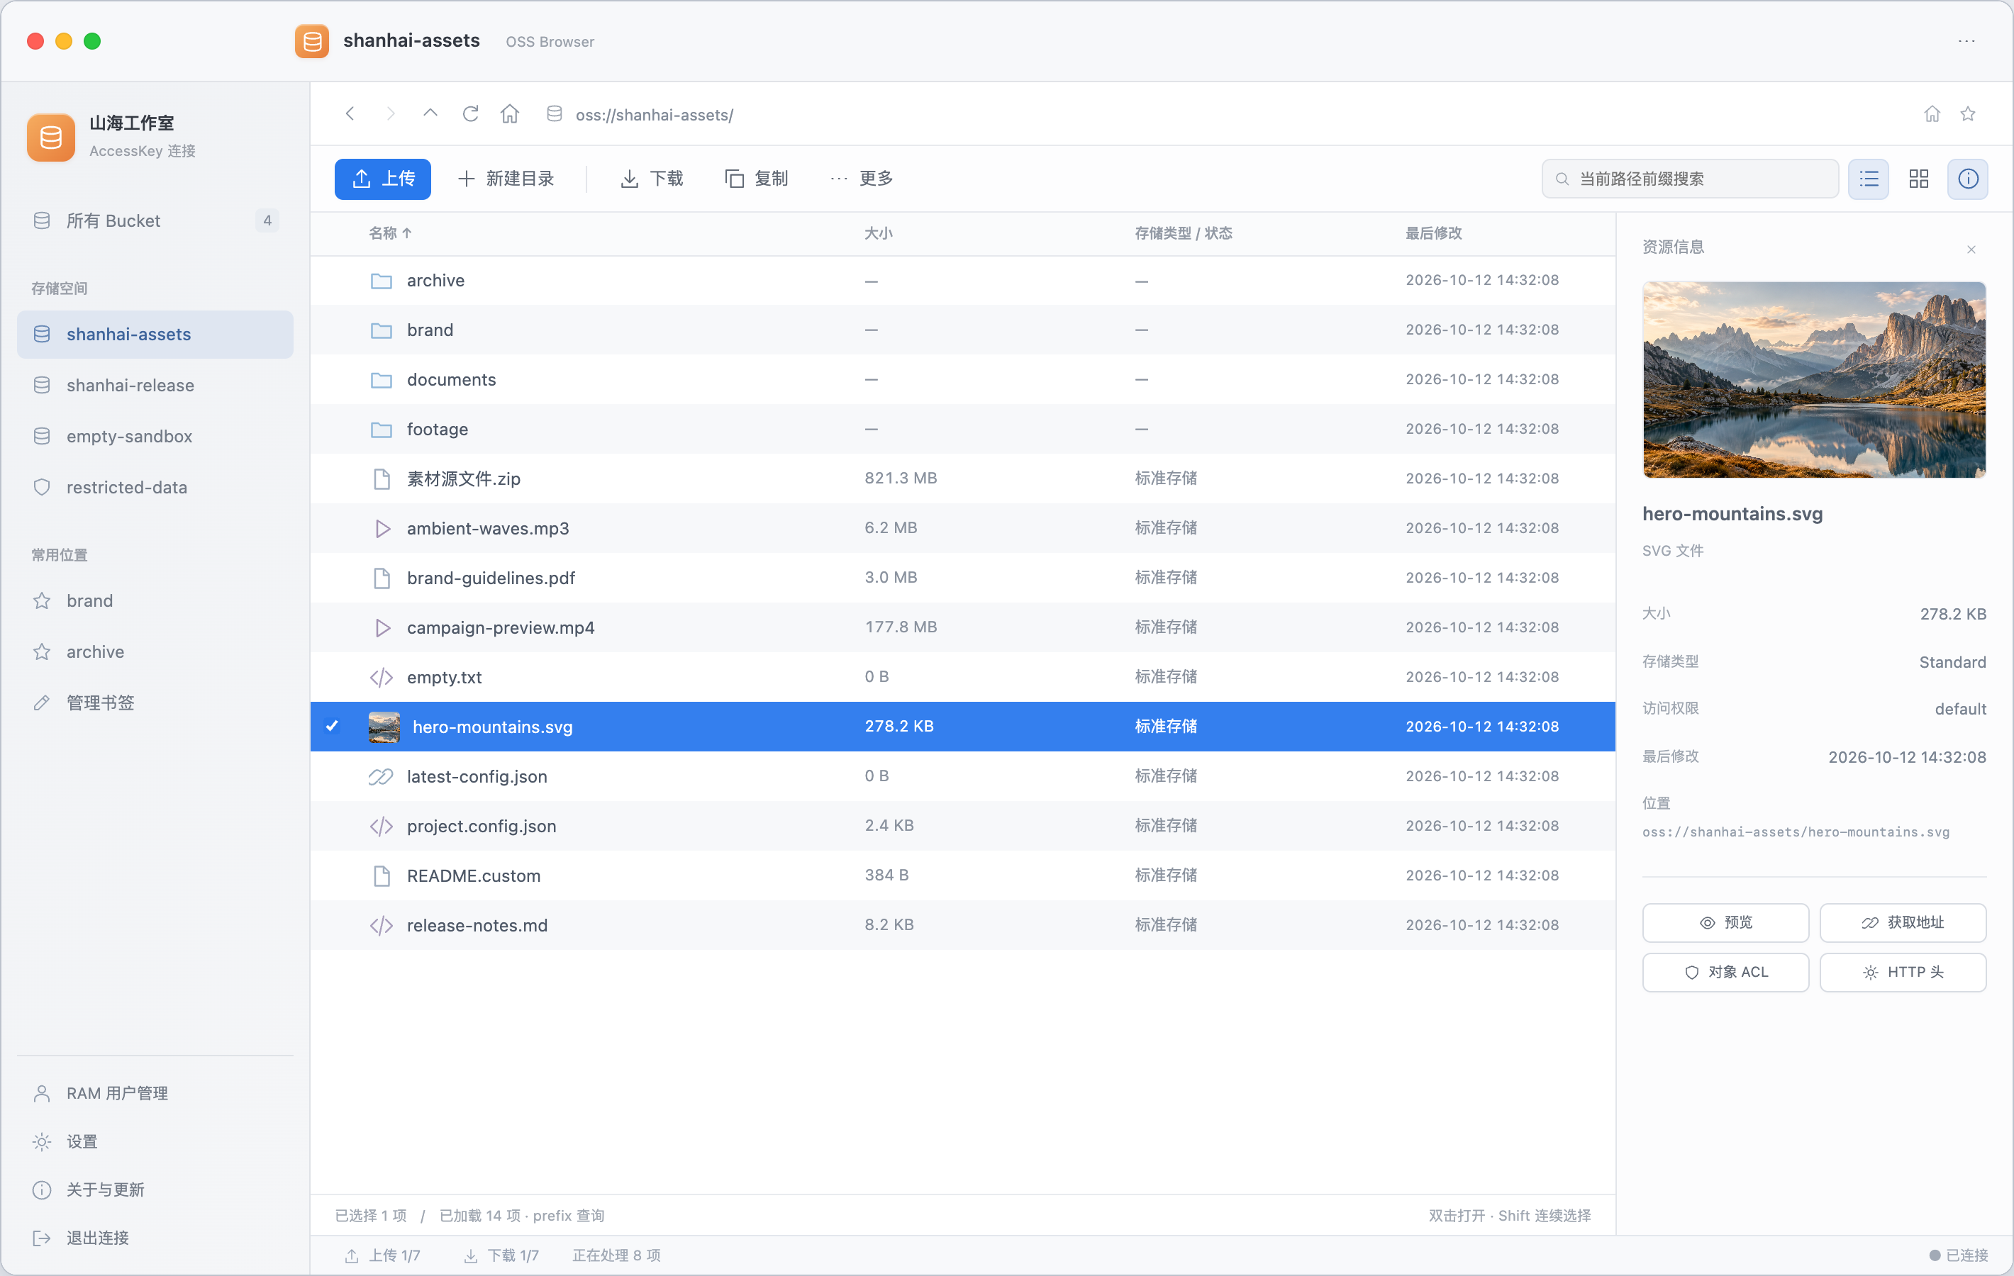This screenshot has width=2014, height=1276.
Task: Open 所有 Bucket in the sidebar
Action: pos(155,220)
